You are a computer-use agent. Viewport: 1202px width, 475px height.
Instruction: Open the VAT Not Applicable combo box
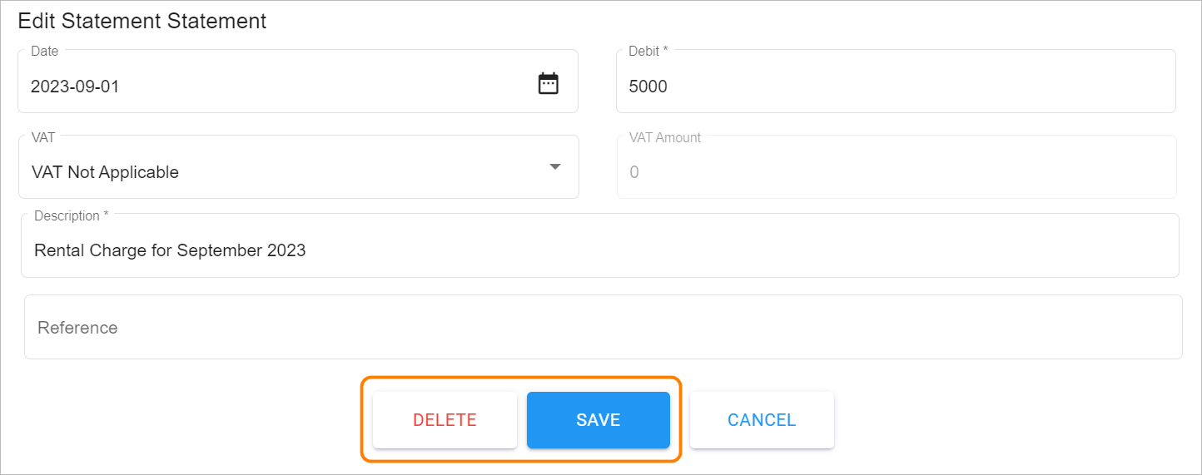298,167
